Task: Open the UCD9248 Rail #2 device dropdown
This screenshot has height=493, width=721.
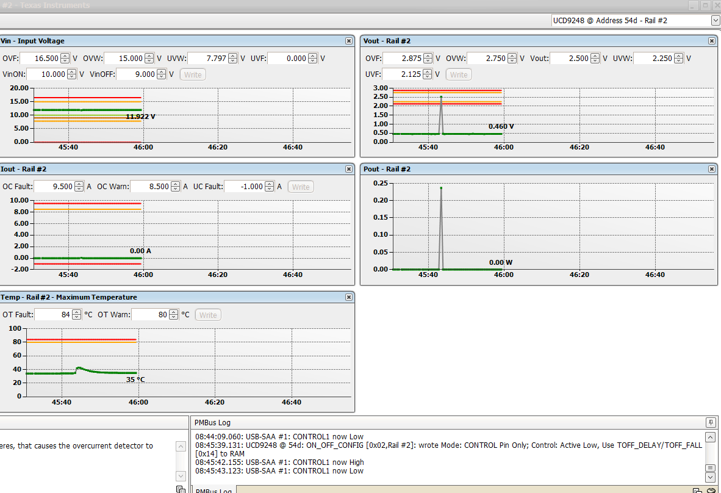Action: [716, 20]
